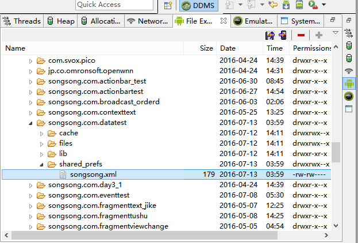This screenshot has width=358, height=243.
Task: Open the Threads tab
Action: (x=22, y=21)
